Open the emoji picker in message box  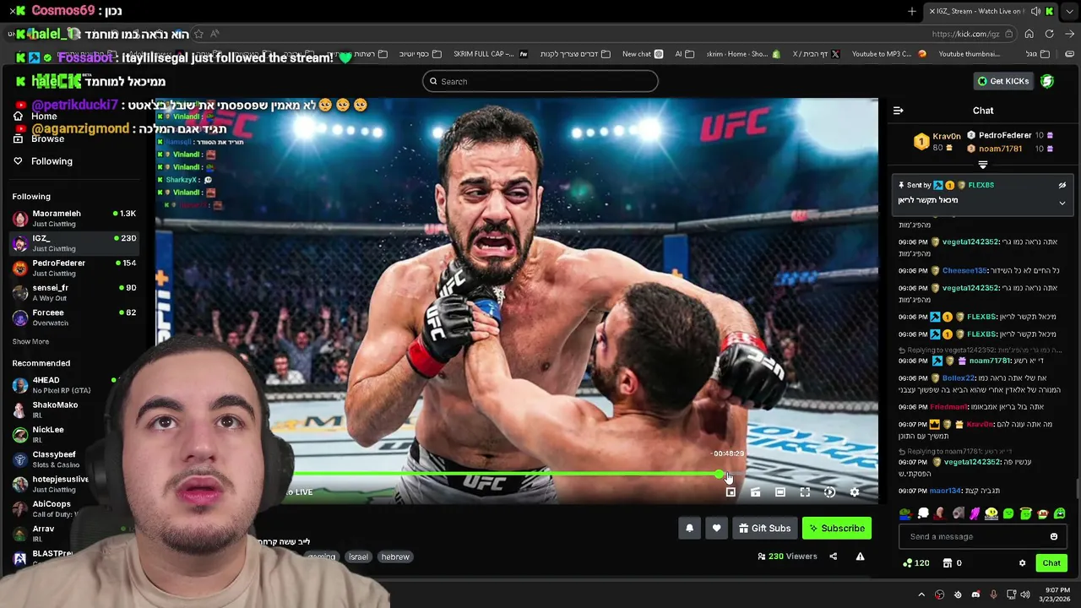click(1054, 536)
